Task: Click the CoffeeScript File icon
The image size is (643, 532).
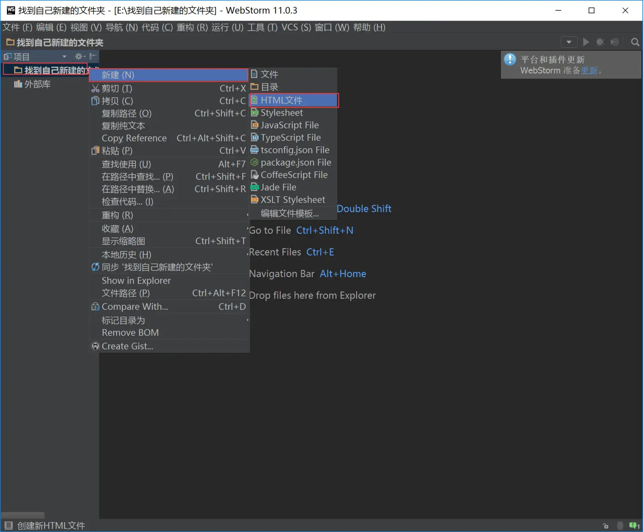Action: 255,175
